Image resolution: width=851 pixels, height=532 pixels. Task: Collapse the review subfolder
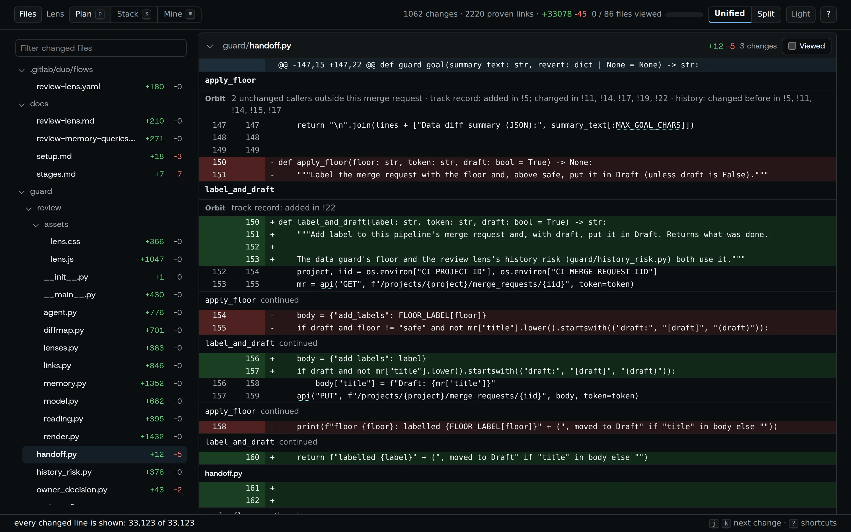[28, 208]
